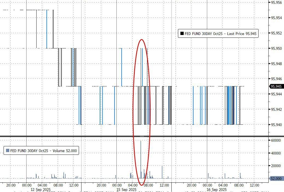Click the highlighted 95.945 last price tag
This screenshot has height=192, width=284.
pos(276,86)
